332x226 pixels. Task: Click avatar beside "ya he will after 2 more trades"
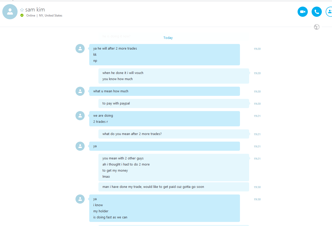pyautogui.click(x=80, y=49)
